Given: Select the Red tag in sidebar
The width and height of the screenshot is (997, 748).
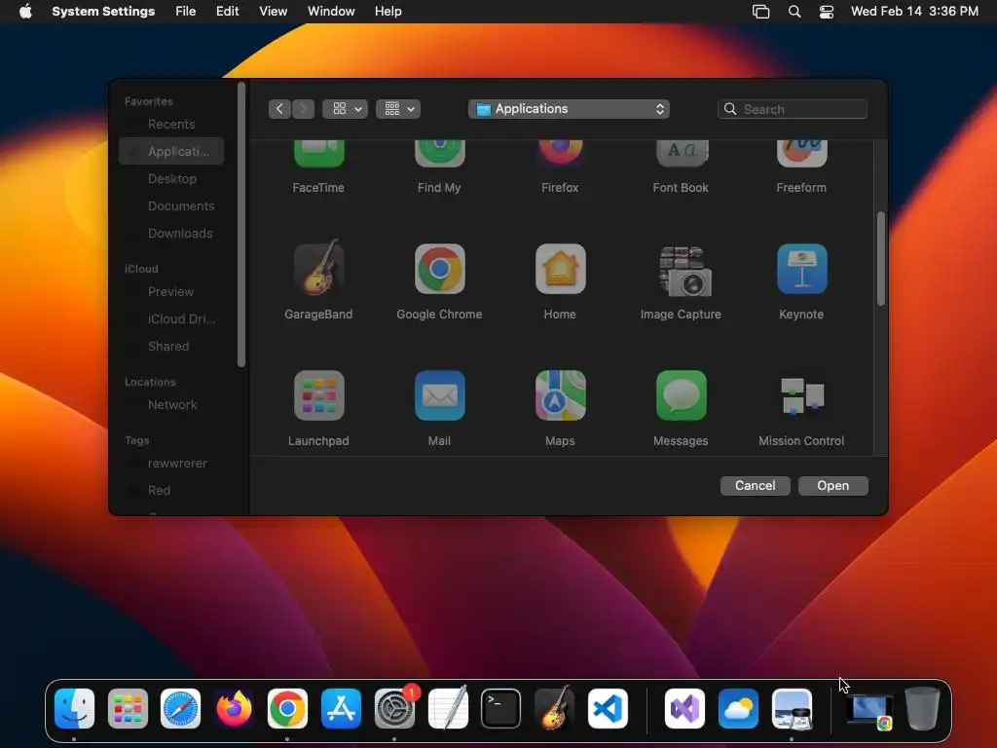Looking at the screenshot, I should pos(171,491).
